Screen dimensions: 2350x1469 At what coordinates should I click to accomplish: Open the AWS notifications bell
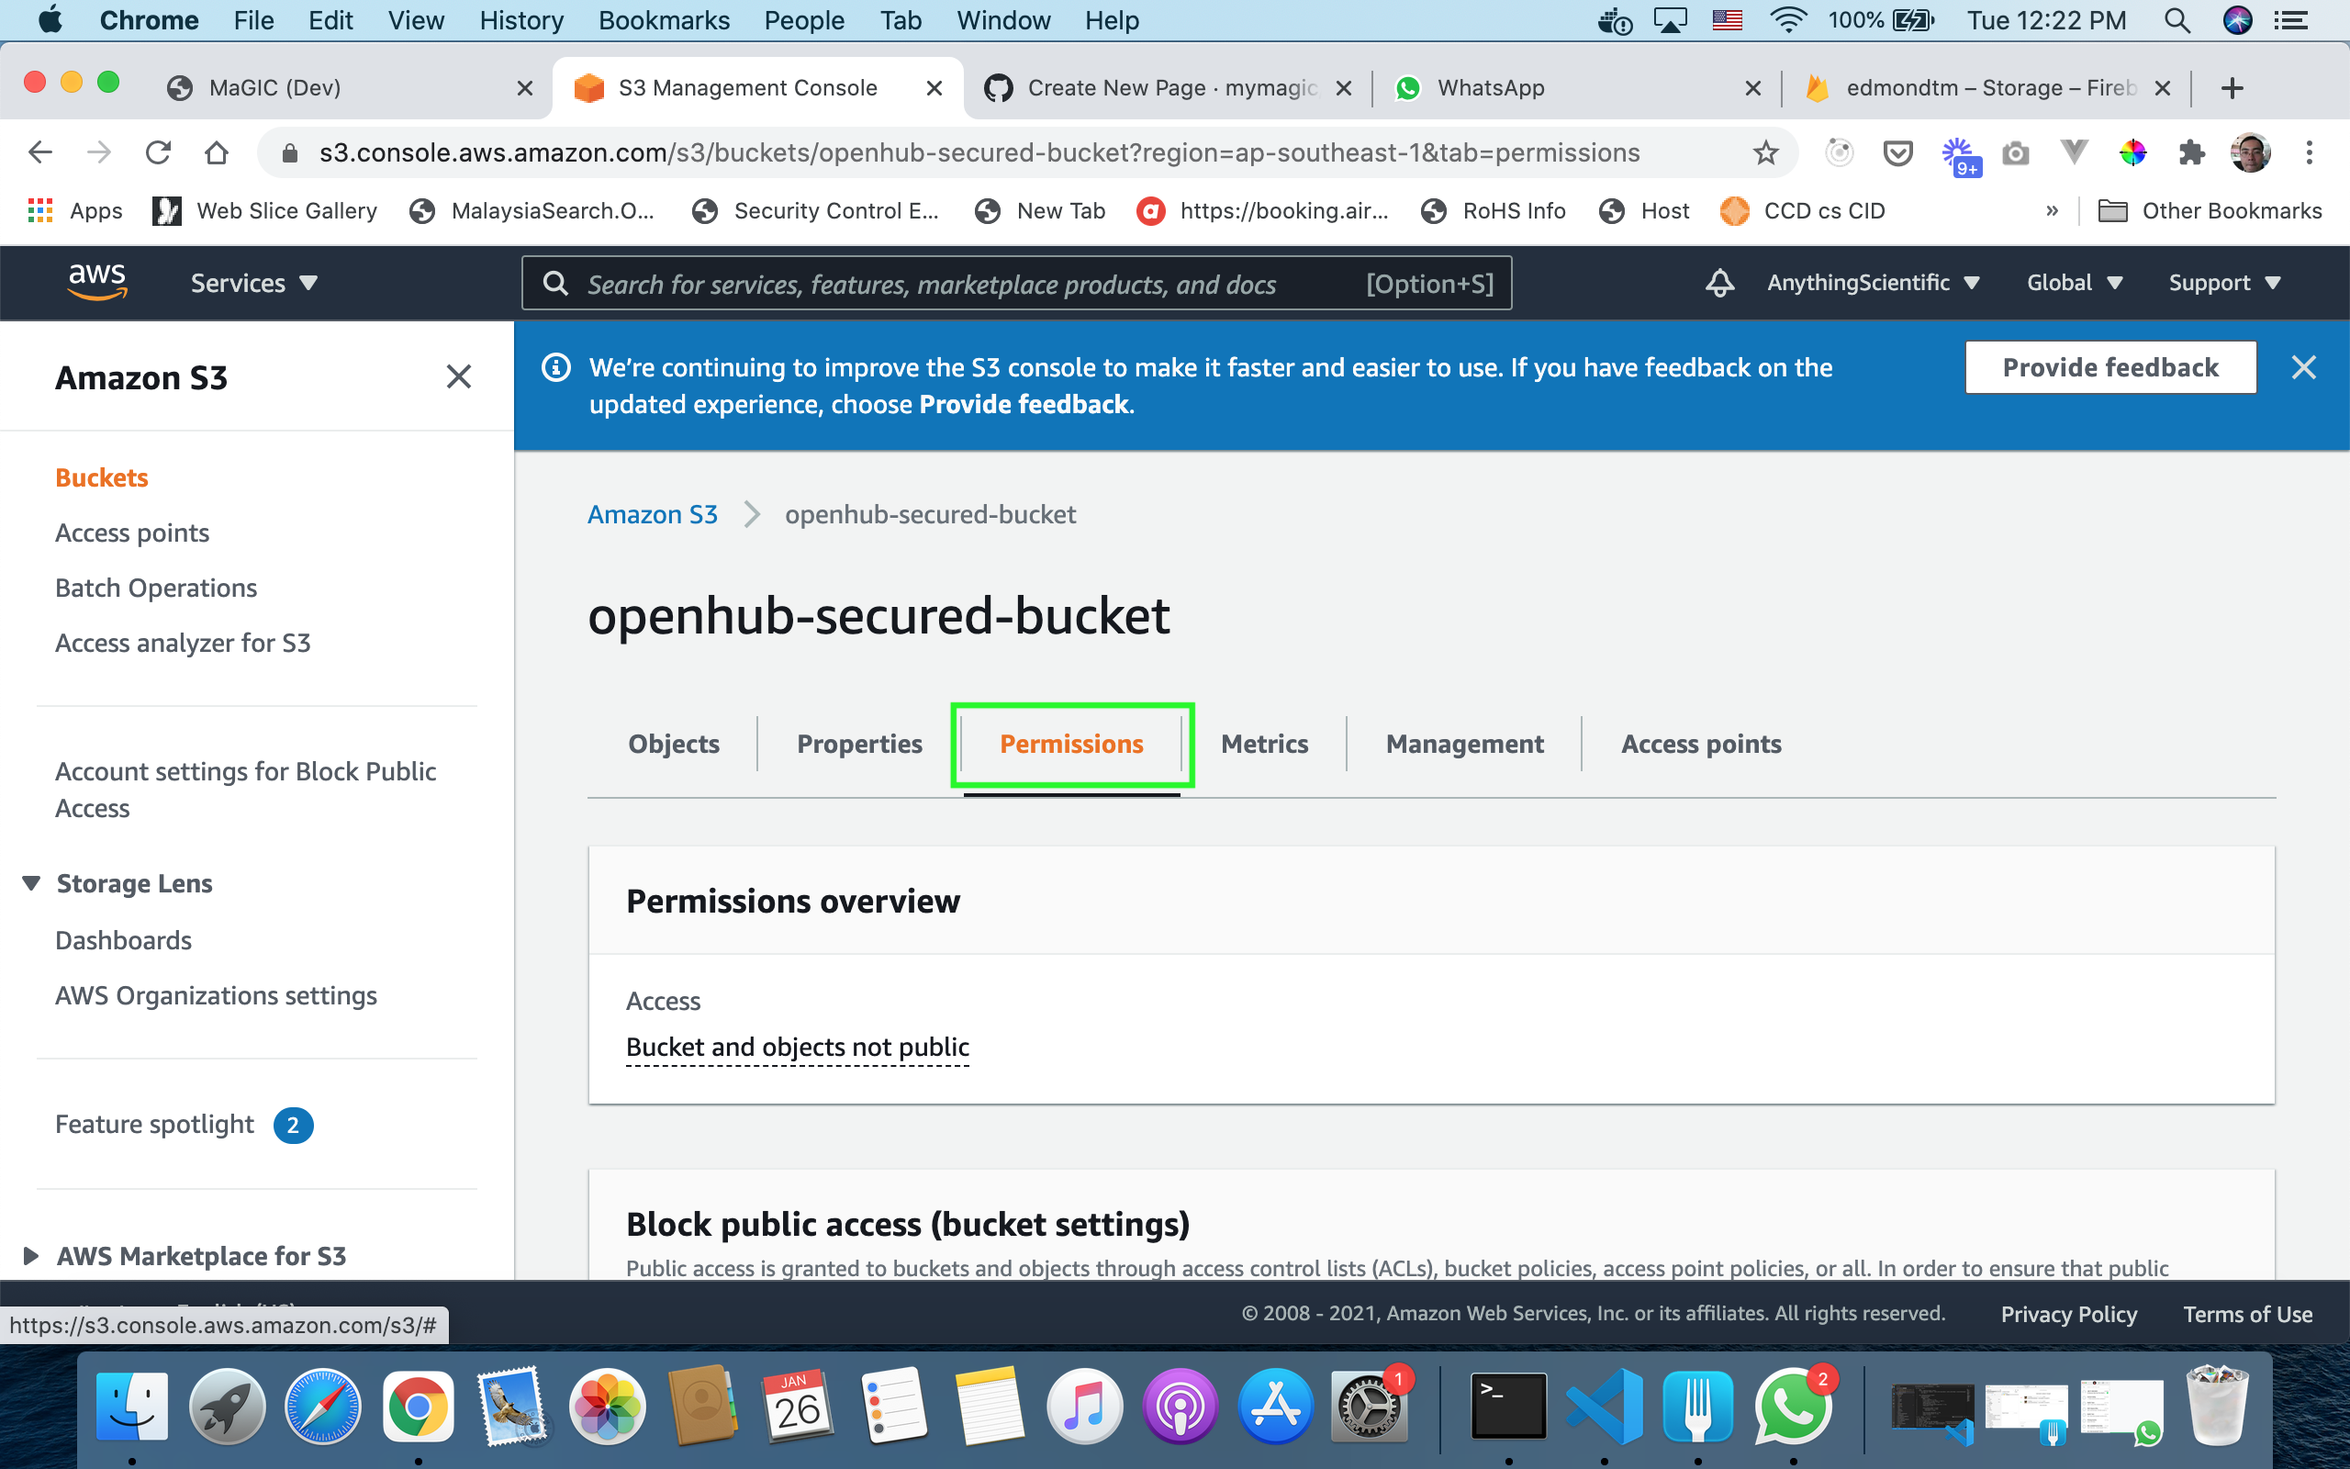[1718, 283]
